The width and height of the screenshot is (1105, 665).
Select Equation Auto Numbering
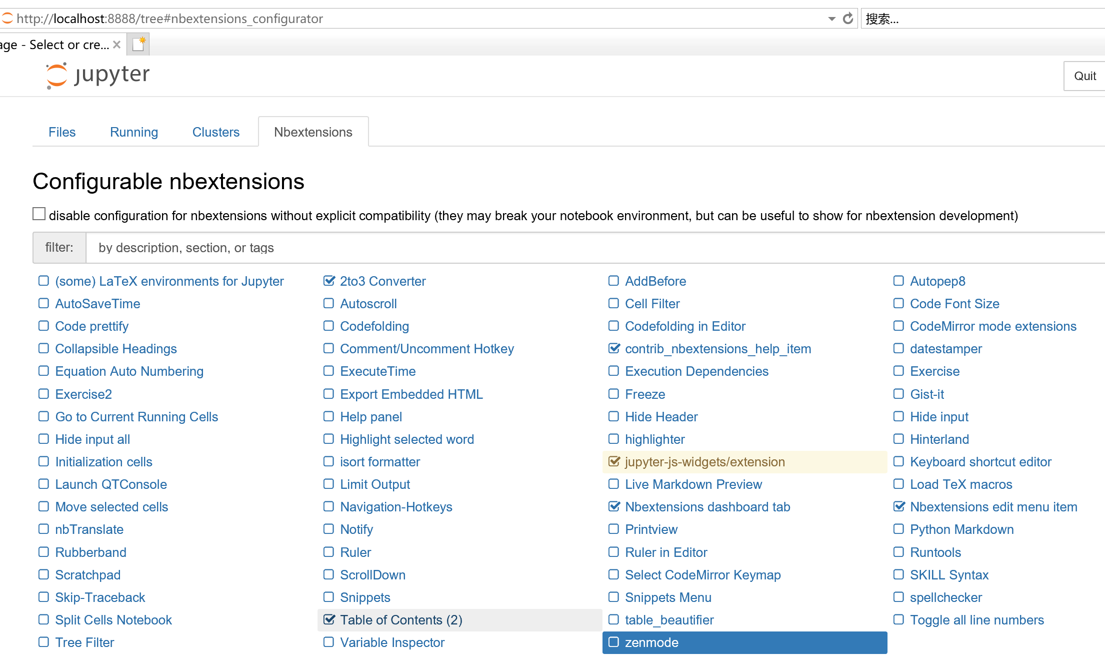point(129,371)
